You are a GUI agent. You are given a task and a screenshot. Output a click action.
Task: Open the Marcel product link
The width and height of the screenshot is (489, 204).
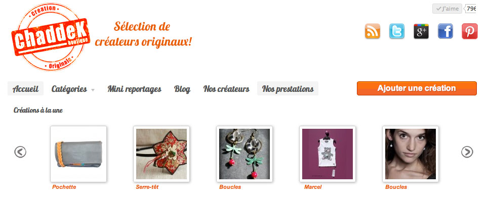[313, 187]
